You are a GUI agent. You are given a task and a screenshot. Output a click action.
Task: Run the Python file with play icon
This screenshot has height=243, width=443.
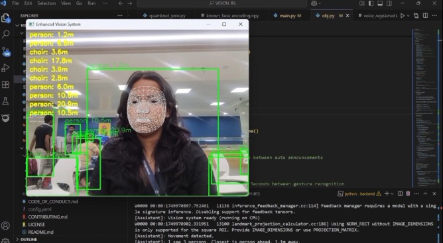[403, 16]
